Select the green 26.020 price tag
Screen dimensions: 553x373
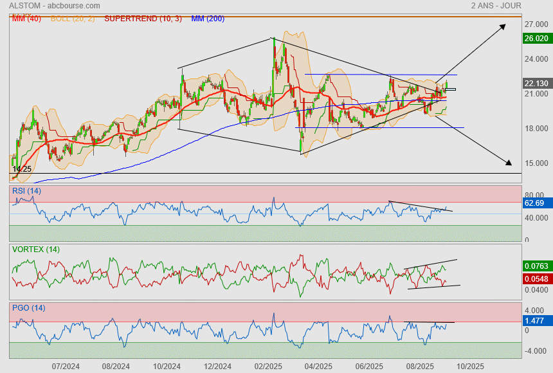click(536, 39)
